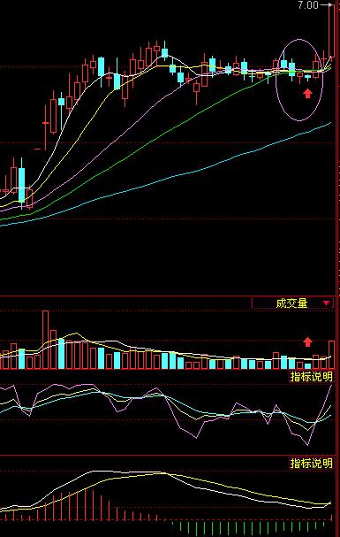The width and height of the screenshot is (340, 537).
Task: Click the 7.00 price label at top
Action: point(308,4)
